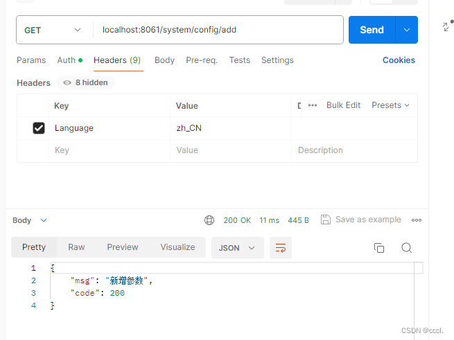
Task: Click the "msg" line in response
Action: [x=112, y=280]
